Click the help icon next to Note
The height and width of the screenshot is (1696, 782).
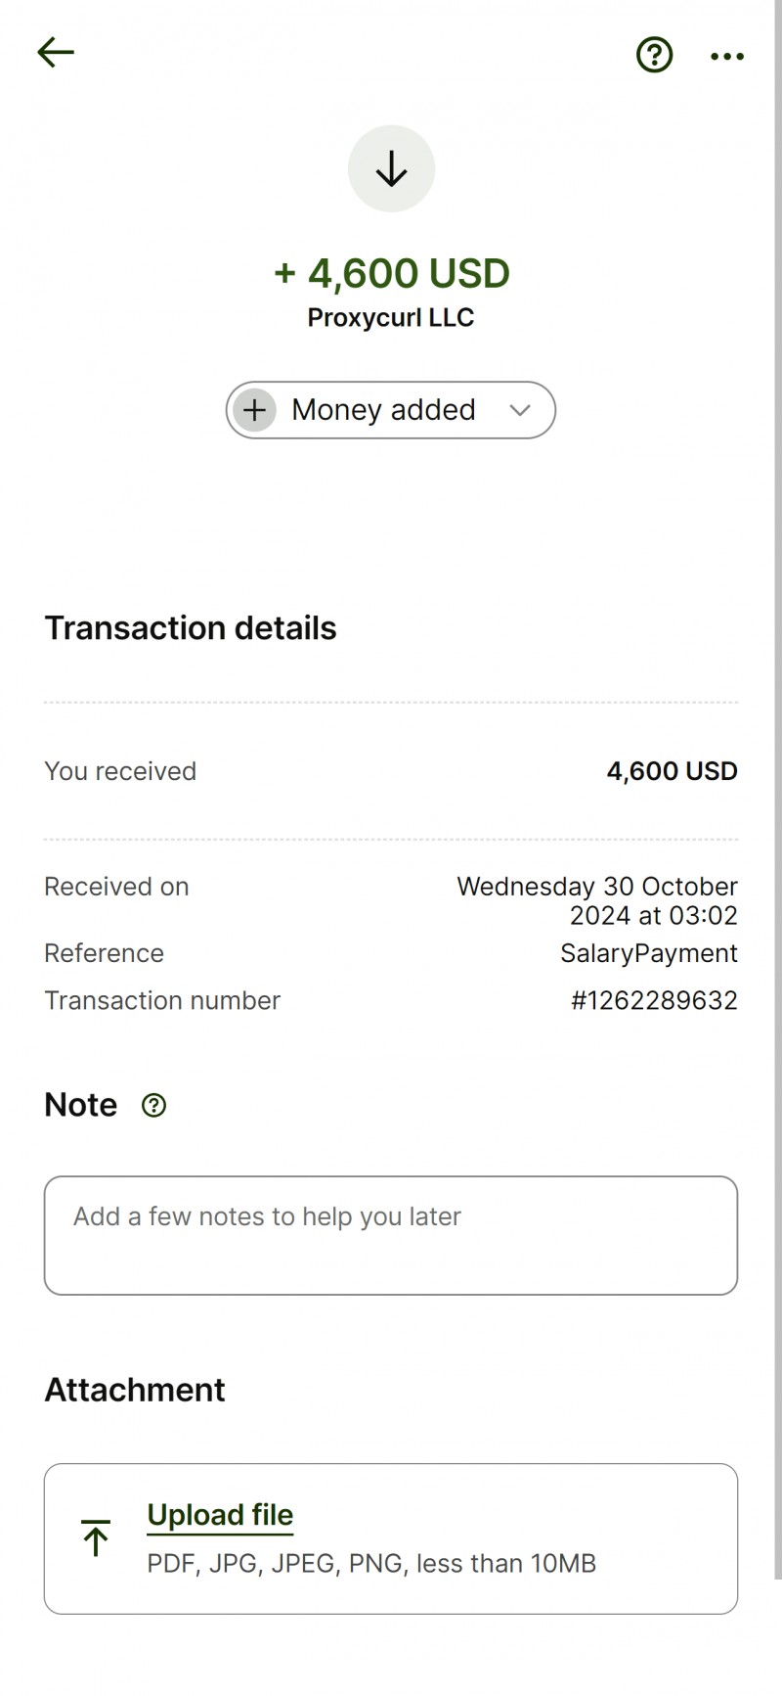point(153,1105)
